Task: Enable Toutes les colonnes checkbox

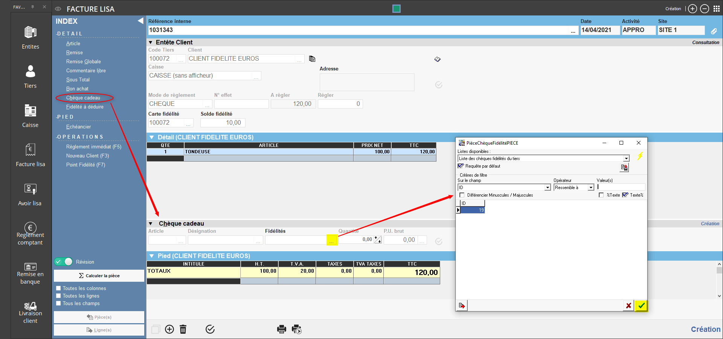Action: [58, 288]
